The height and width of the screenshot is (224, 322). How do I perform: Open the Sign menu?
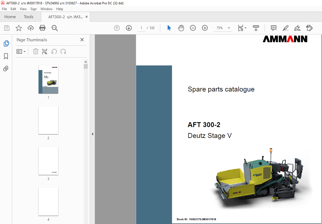[x=33, y=9]
